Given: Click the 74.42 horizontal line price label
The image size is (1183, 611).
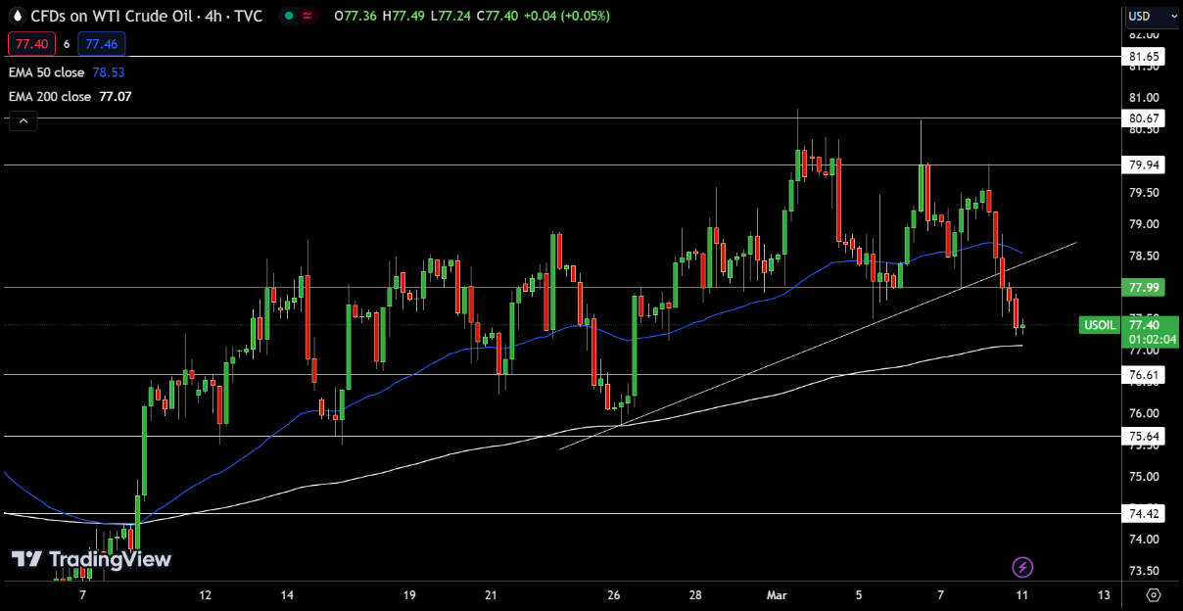Looking at the screenshot, I should (1145, 513).
